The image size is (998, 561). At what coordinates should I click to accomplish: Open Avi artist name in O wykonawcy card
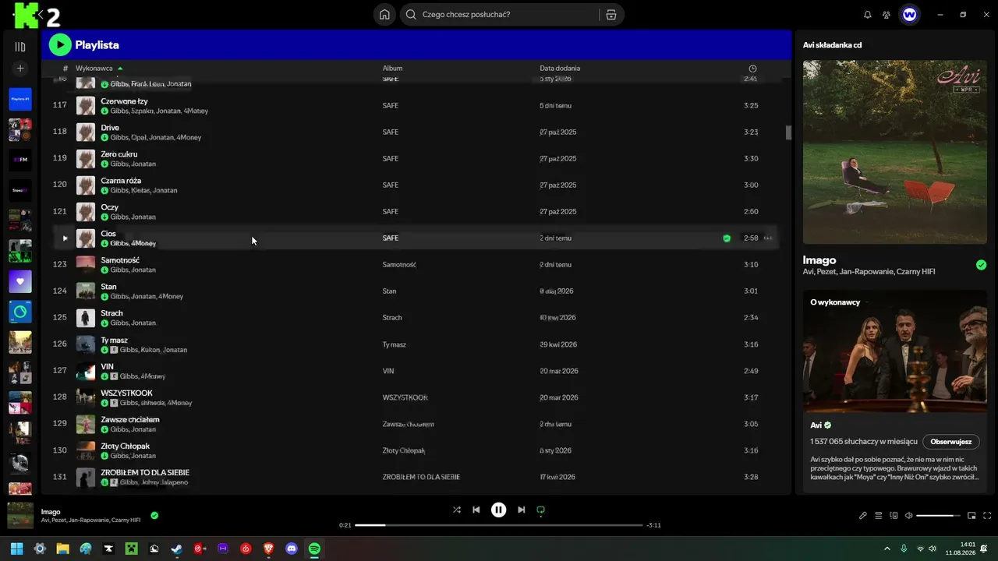click(816, 425)
